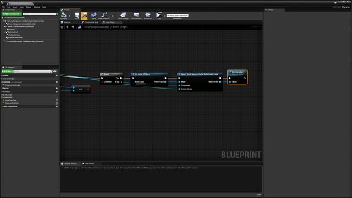
Task: Collapse the Capsule Component tree row
Action: [4, 21]
